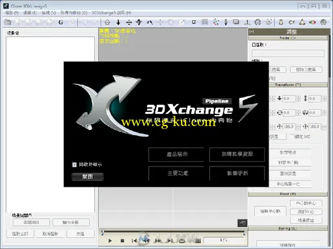The width and height of the screenshot is (333, 249).
Task: Click the red and green colored toolbar icon
Action: [312, 22]
